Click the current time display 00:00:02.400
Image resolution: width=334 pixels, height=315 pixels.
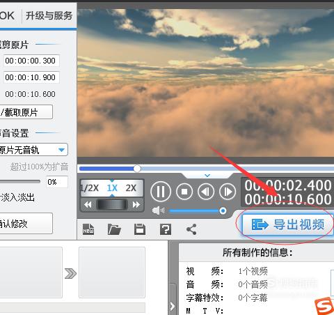(288, 185)
